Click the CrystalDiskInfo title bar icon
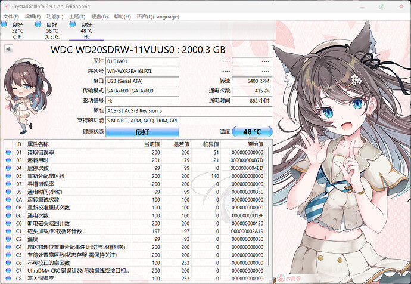411x284 pixels. (x=7, y=6)
